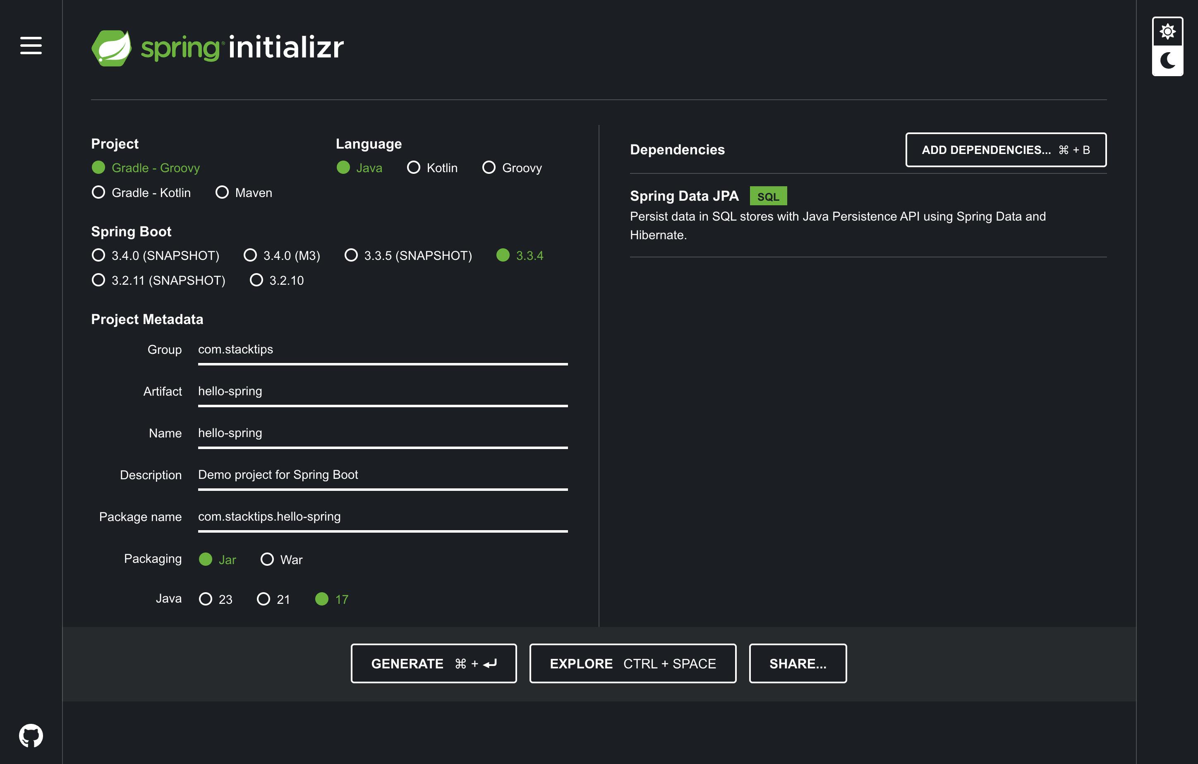
Task: Click the Dependencies heading
Action: tap(677, 149)
